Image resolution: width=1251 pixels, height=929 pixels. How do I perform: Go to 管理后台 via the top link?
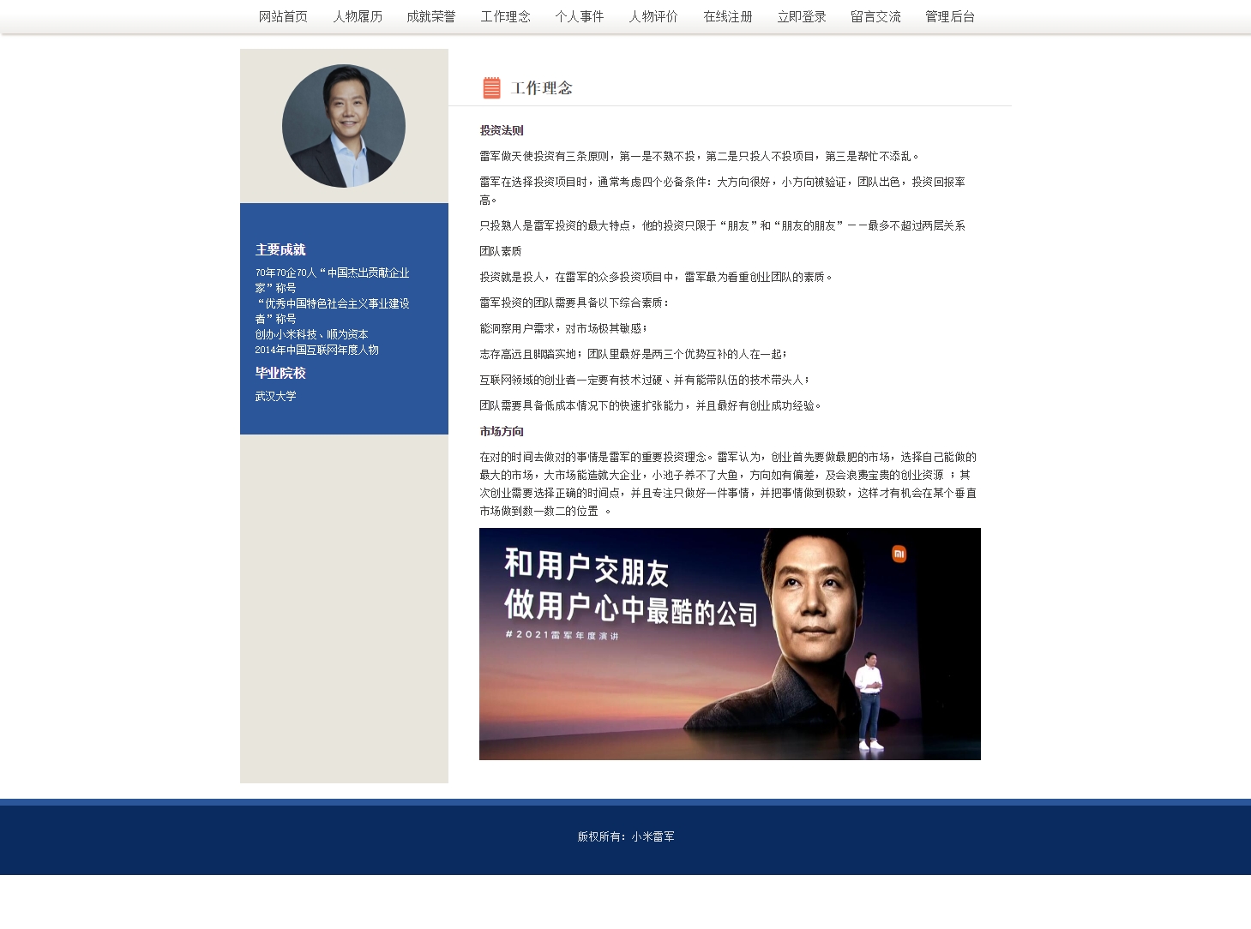click(x=950, y=16)
